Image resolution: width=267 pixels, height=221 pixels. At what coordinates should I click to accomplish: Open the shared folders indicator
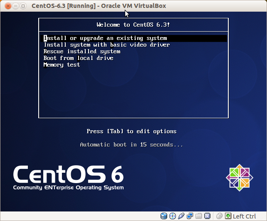[198, 216]
